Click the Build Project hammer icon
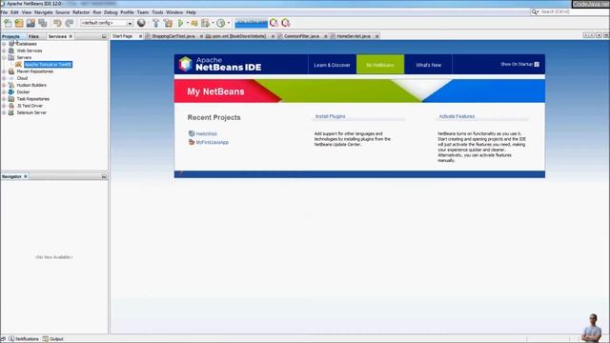 click(x=155, y=23)
